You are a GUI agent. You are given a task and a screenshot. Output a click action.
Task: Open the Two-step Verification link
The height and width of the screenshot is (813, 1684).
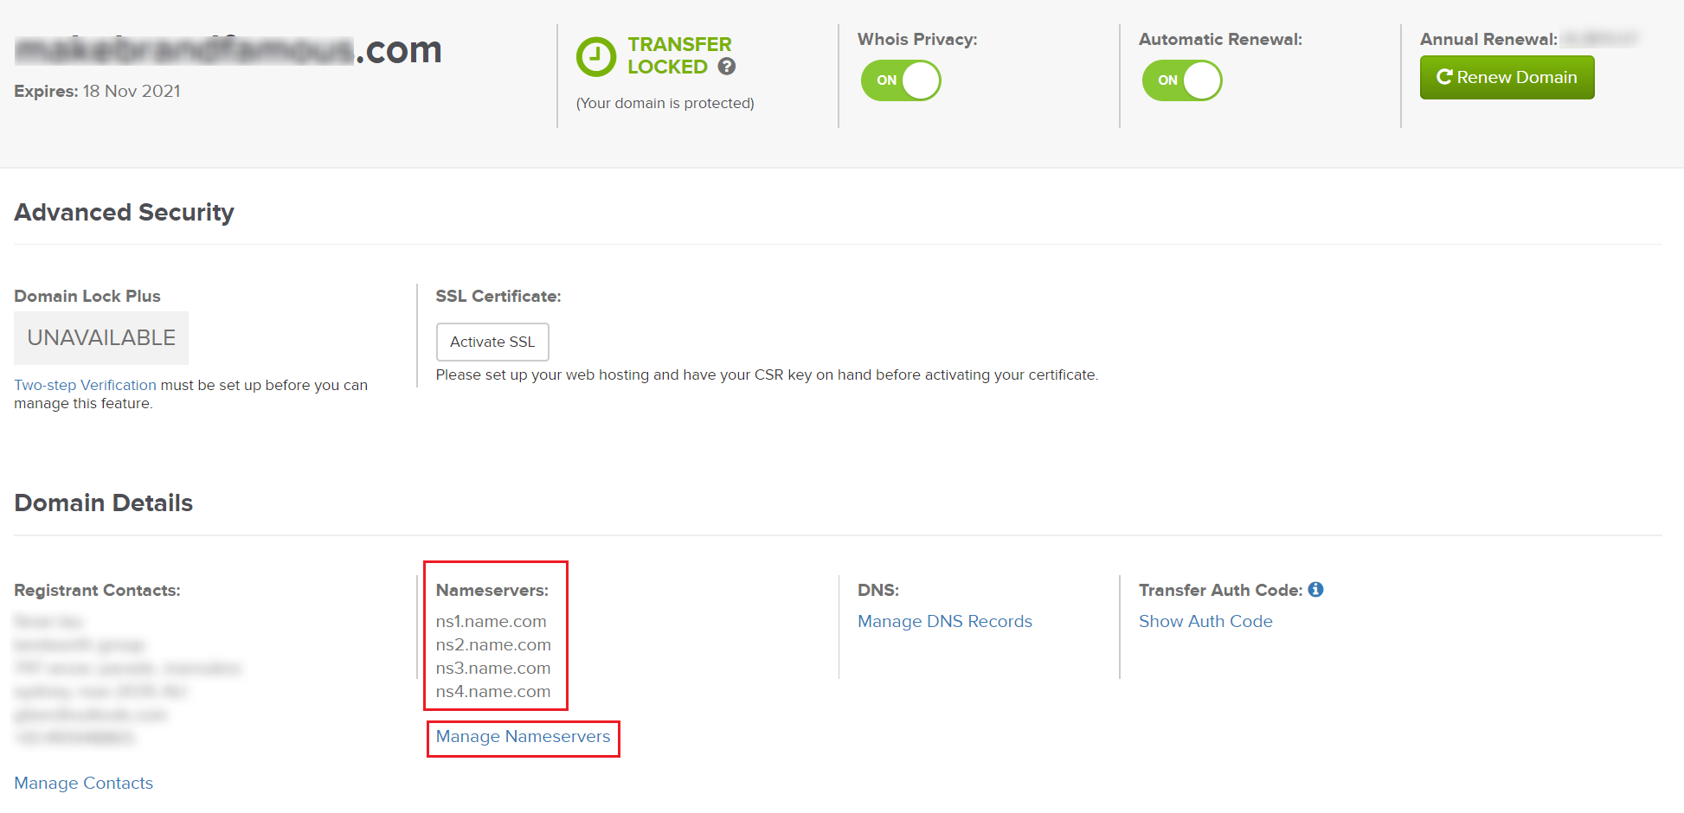(85, 385)
